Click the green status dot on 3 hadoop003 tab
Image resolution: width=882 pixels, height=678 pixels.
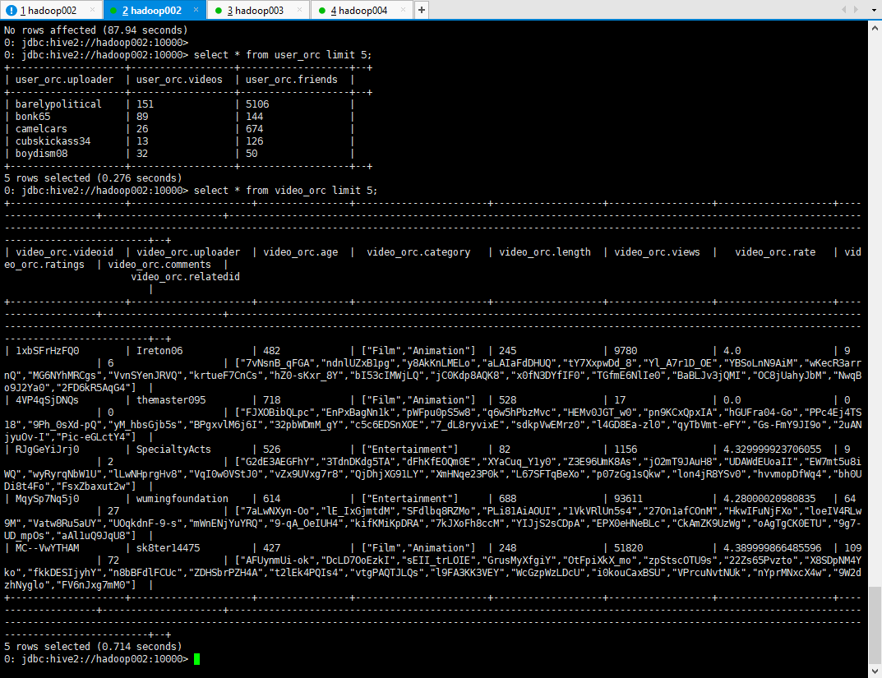[x=219, y=11]
